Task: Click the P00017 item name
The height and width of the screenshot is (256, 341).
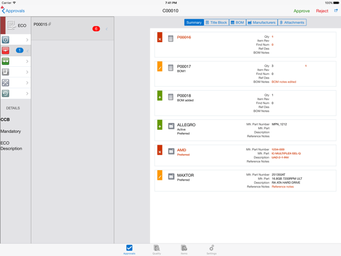Action: point(184,67)
